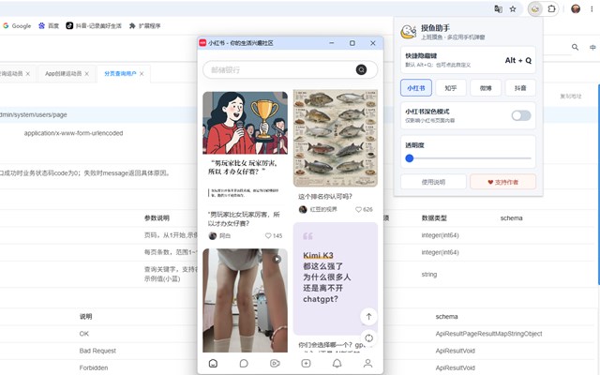Select the 知乎 app button
The image size is (600, 375).
coord(451,88)
